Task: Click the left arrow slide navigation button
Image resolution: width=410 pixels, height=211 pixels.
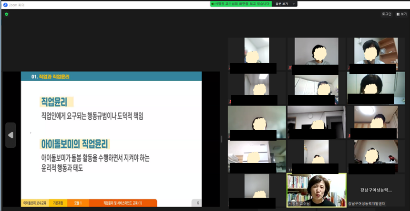Action: 10,135
